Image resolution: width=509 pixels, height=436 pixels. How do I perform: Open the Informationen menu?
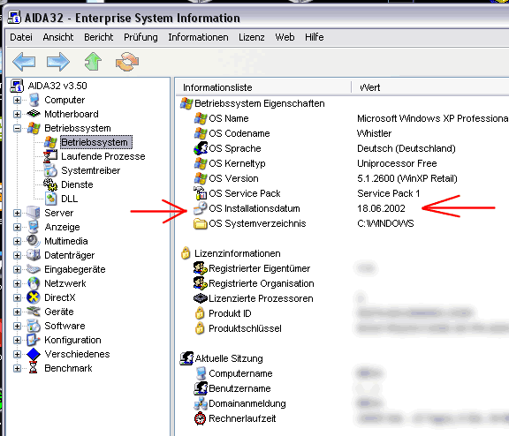(x=198, y=37)
